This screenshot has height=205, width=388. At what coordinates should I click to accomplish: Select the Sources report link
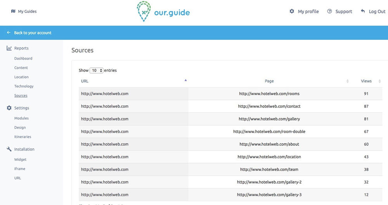pyautogui.click(x=21, y=96)
